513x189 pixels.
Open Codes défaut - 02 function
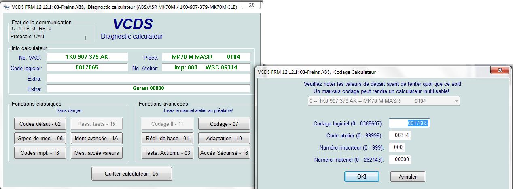(x=40, y=124)
